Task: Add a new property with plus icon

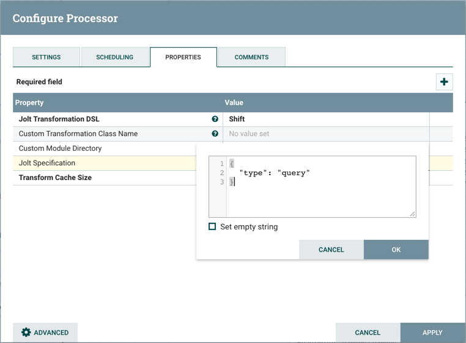Action: 444,82
